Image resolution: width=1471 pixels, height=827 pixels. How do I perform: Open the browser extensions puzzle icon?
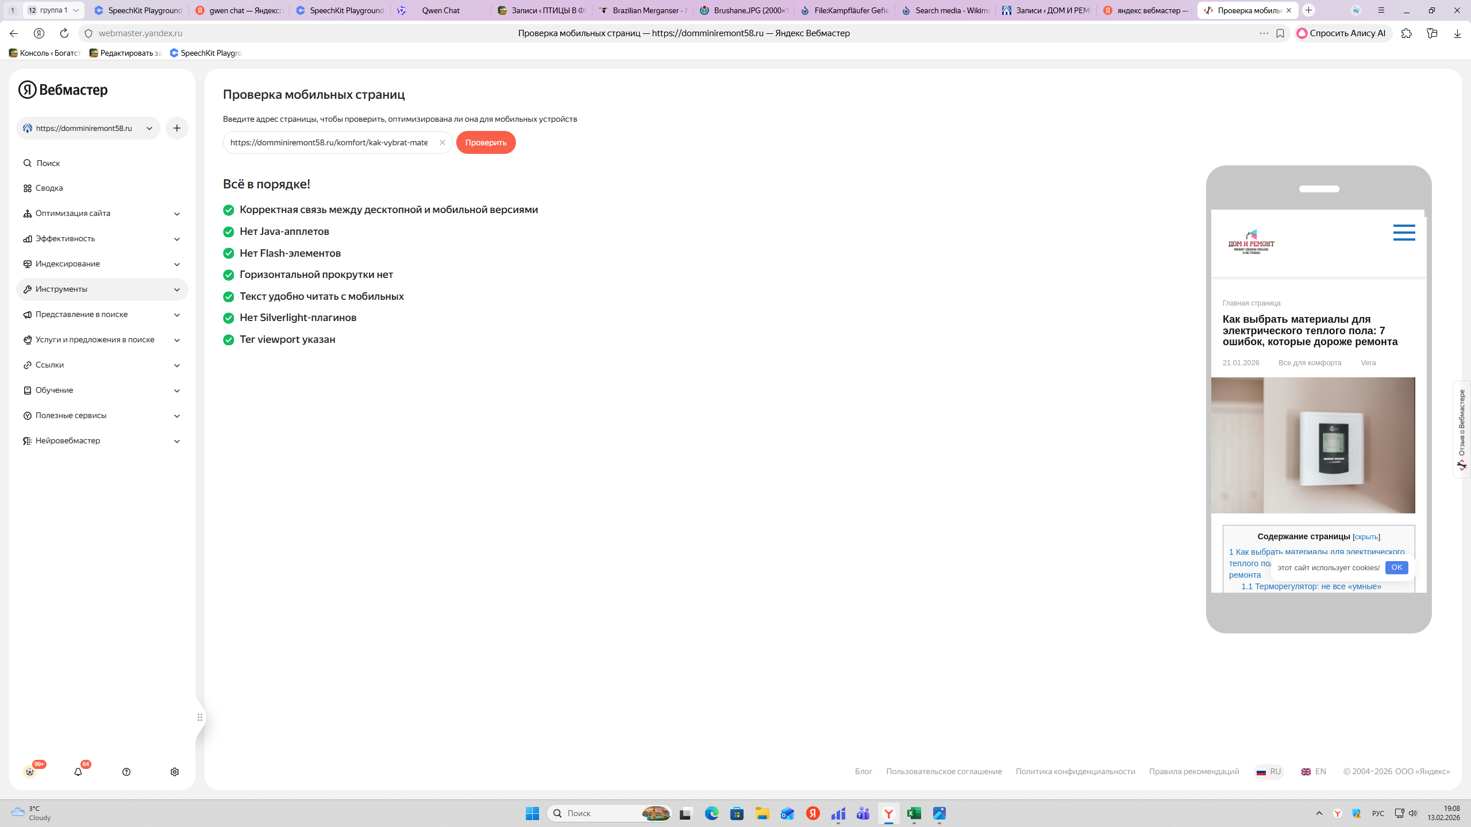coord(1406,33)
